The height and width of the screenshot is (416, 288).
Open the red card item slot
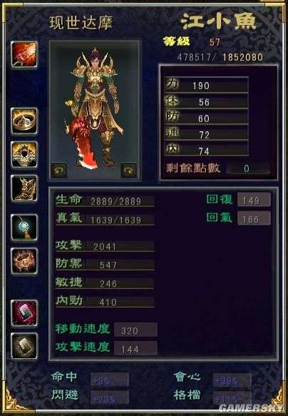24,313
